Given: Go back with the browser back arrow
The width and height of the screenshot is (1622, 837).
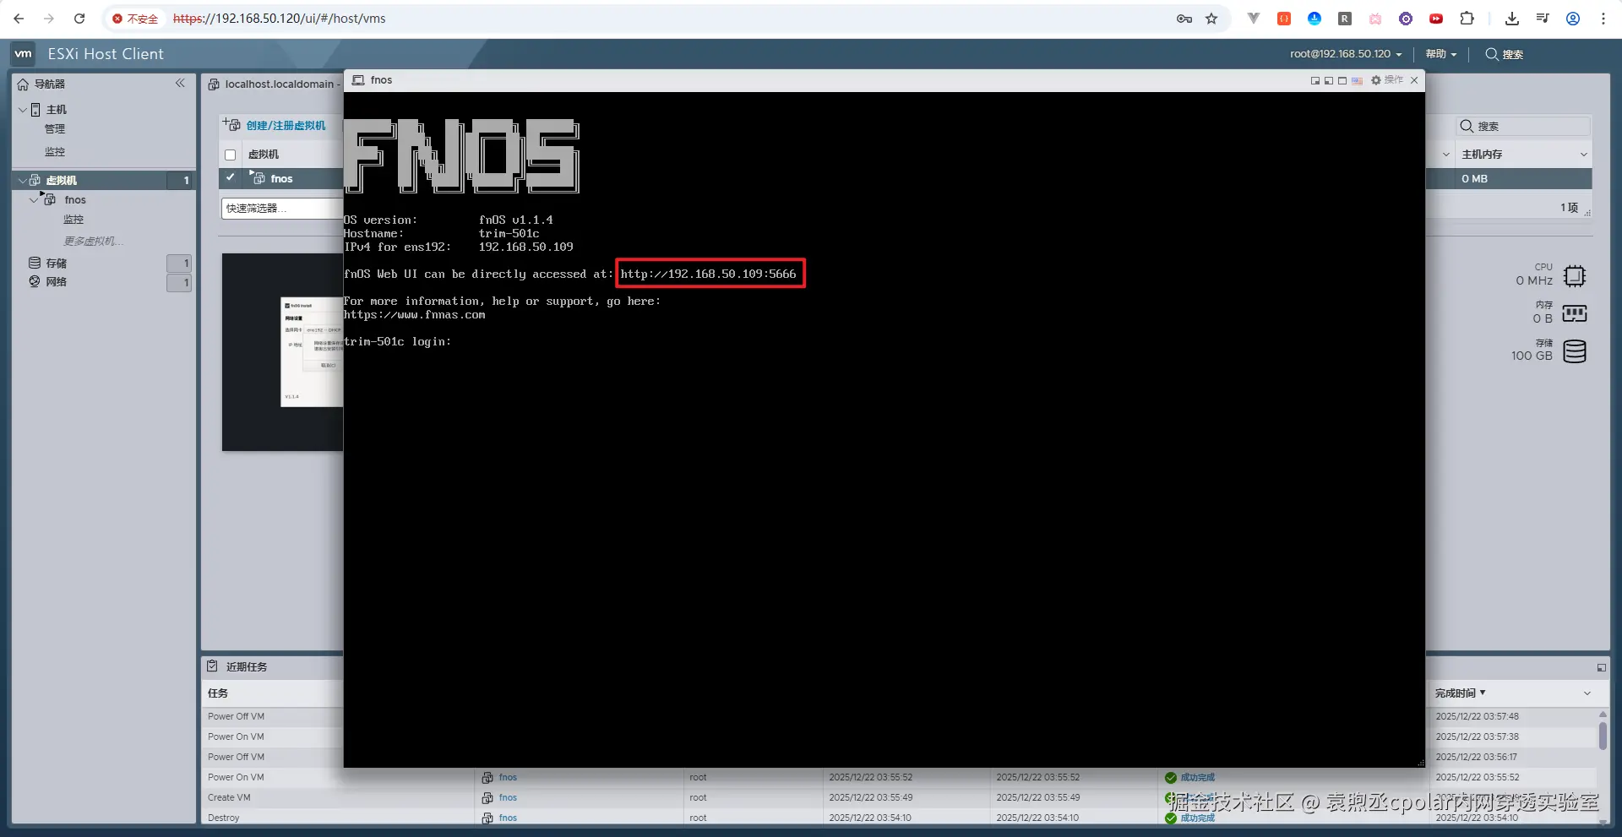Looking at the screenshot, I should 19,19.
